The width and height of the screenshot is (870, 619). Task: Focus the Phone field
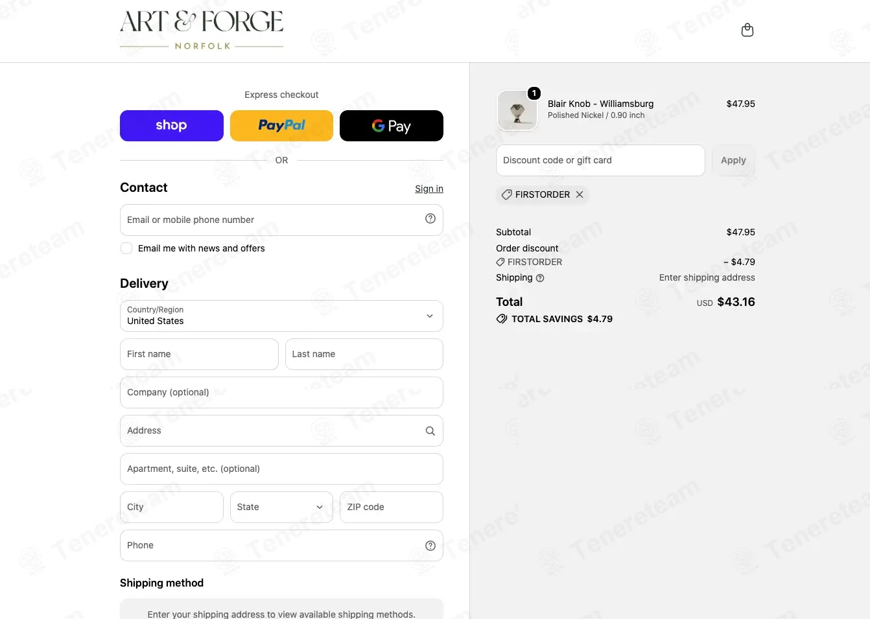click(281, 545)
